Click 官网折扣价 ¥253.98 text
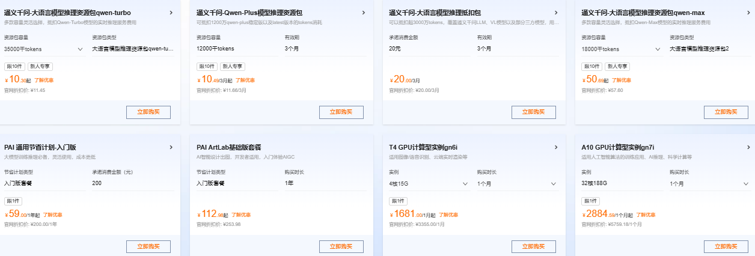755x256 pixels. [219, 224]
